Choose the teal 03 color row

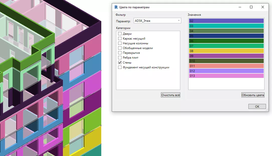(226, 26)
